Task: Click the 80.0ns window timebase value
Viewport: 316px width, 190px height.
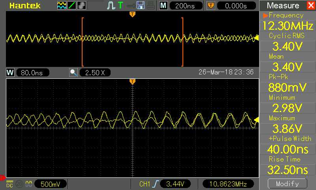Action: pyautogui.click(x=32, y=73)
